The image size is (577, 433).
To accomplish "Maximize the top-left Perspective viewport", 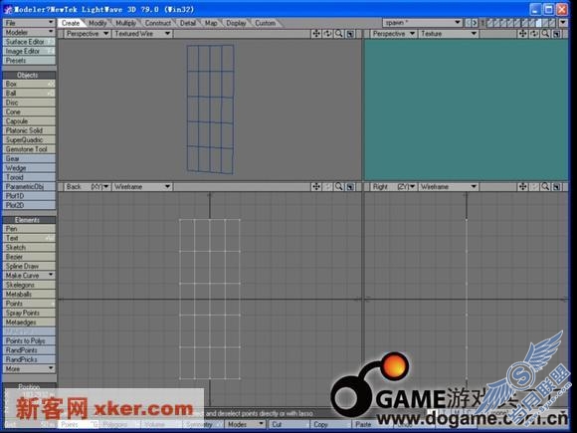I will tap(350, 34).
